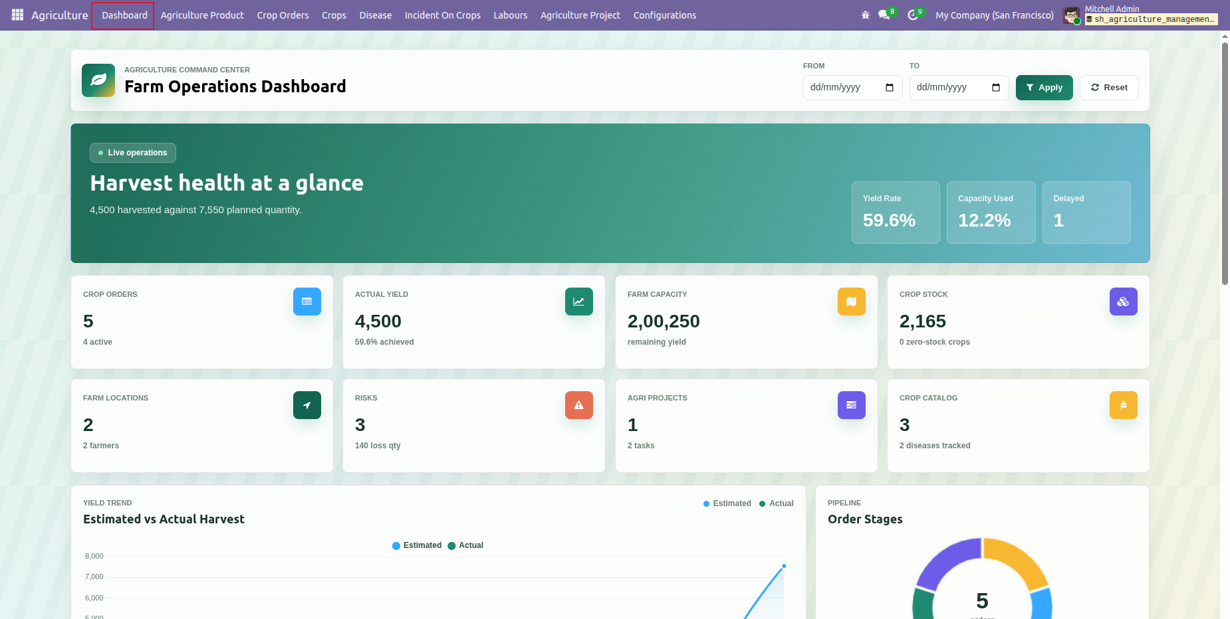Image resolution: width=1230 pixels, height=619 pixels.
Task: Click the Actual Yield chart-line icon
Action: coord(579,302)
